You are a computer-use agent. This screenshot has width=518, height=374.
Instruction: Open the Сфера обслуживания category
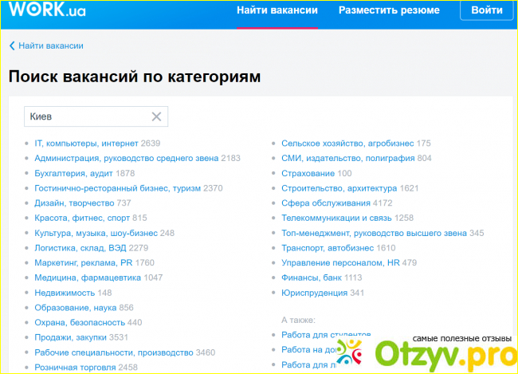tap(327, 203)
